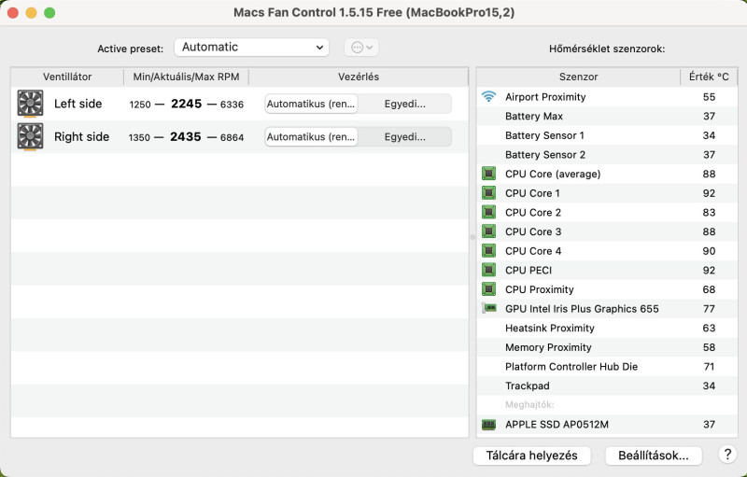This screenshot has height=477, width=747.
Task: Choose Egyedi control for Left side fan
Action: [x=404, y=104]
